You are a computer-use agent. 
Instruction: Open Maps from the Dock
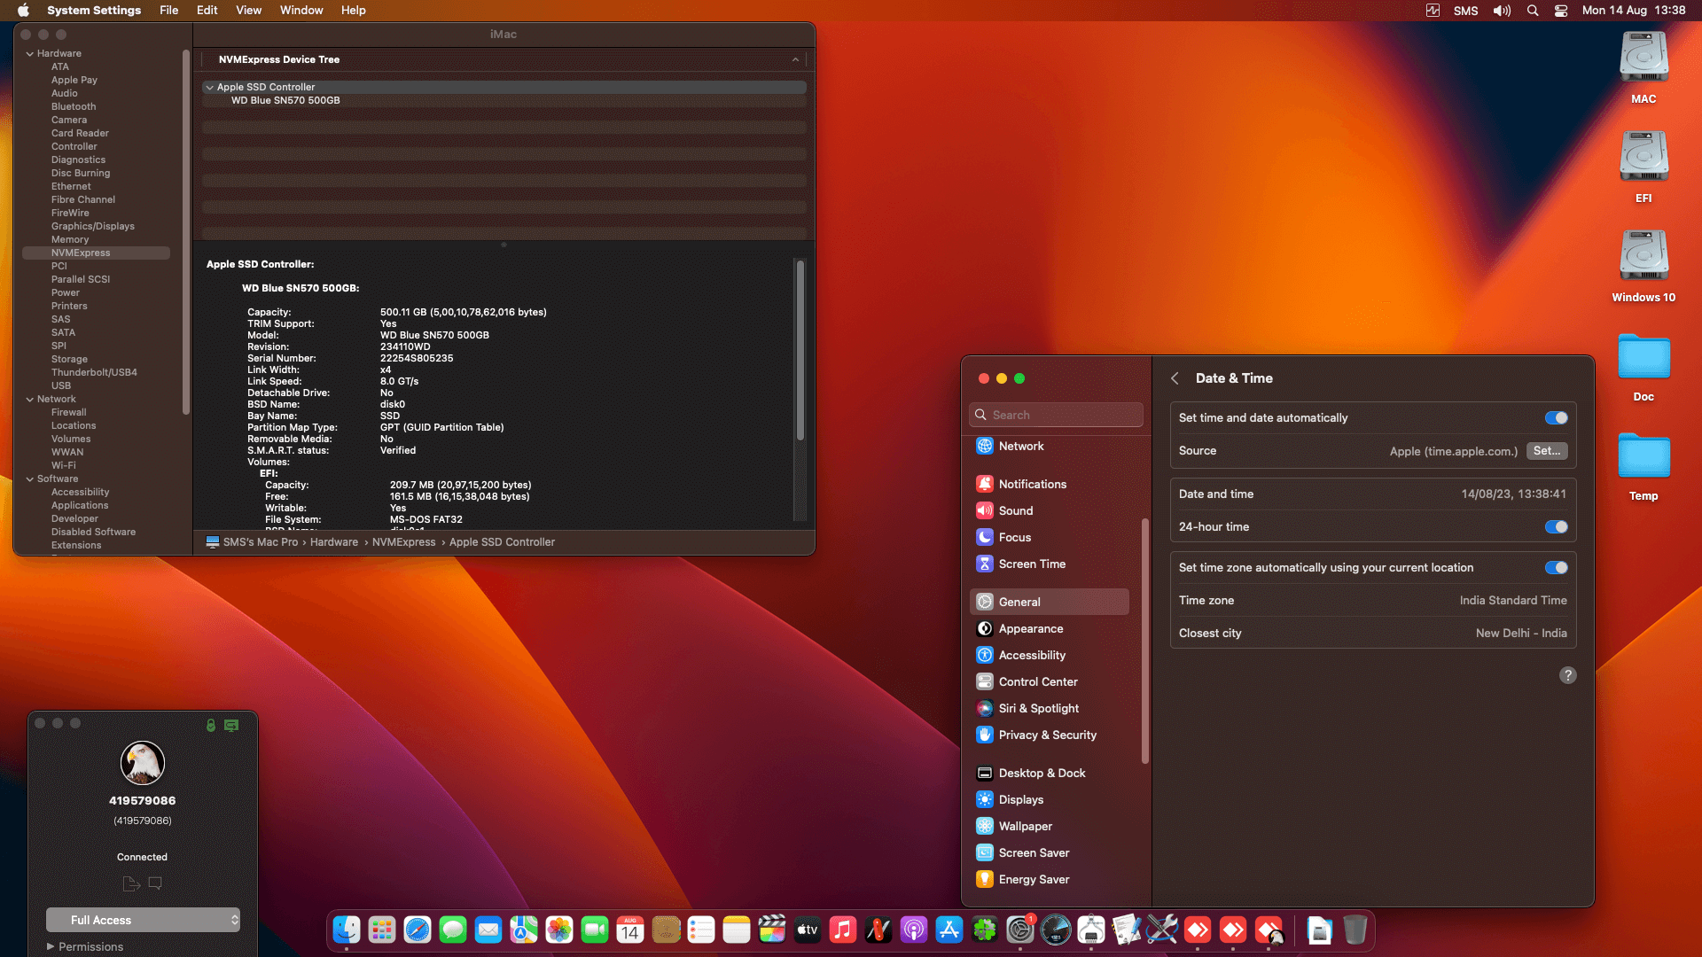pos(524,930)
